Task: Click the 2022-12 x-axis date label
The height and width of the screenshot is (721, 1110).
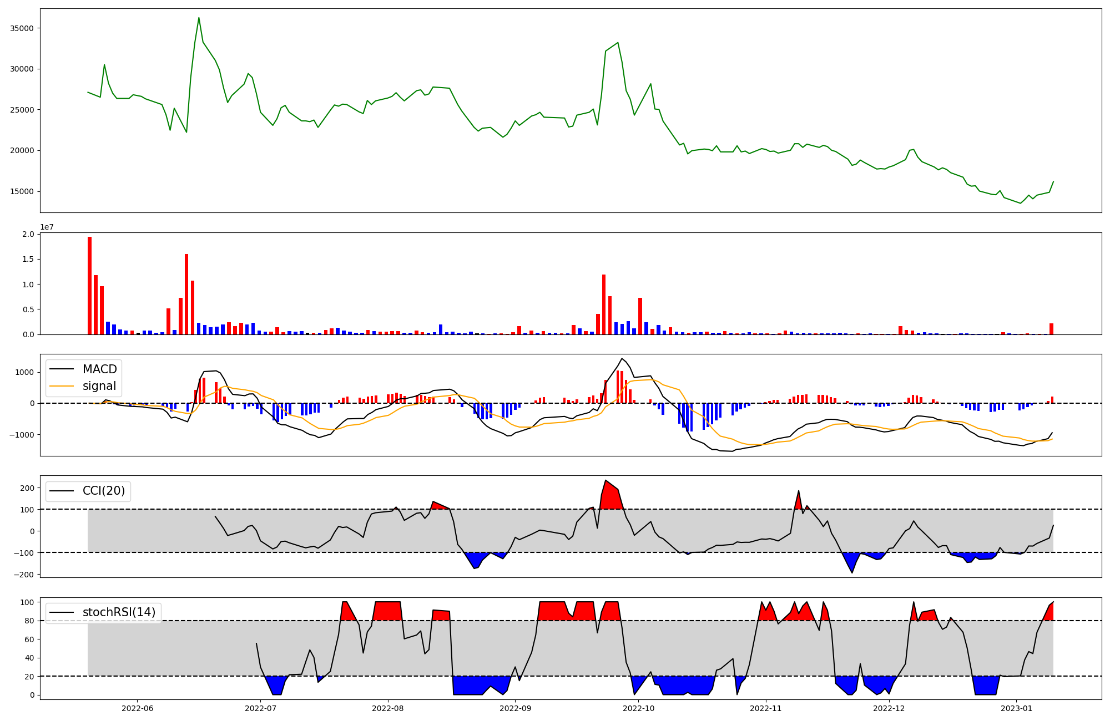Action: pos(889,708)
